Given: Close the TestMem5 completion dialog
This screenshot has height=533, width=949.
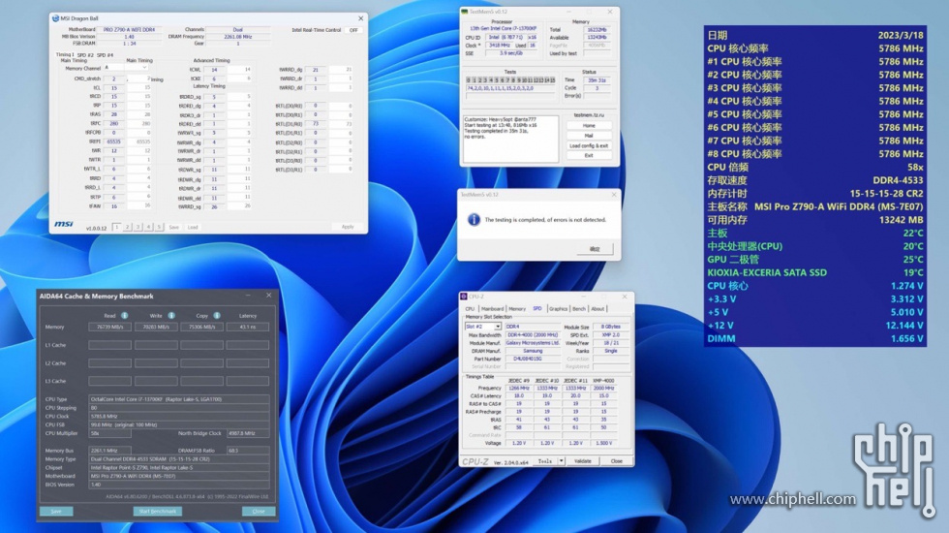Looking at the screenshot, I should (x=614, y=195).
